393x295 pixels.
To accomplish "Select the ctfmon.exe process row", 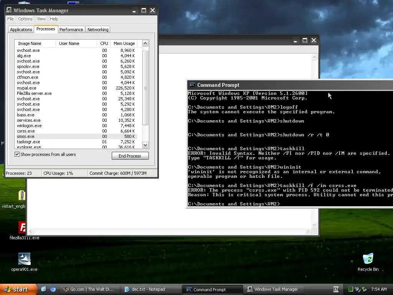I will coord(76,77).
